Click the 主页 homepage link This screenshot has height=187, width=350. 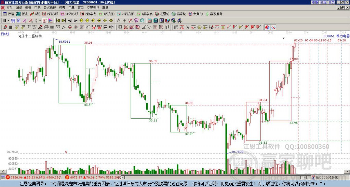click(332, 2)
